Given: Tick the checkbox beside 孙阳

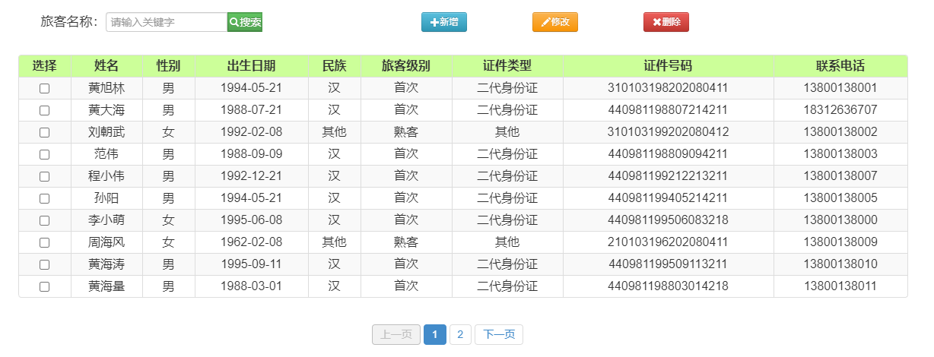Looking at the screenshot, I should [x=45, y=198].
